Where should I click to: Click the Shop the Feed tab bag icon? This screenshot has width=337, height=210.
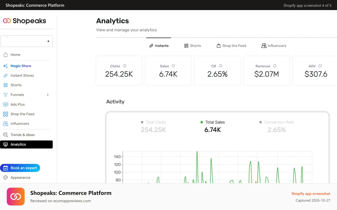tap(218, 46)
